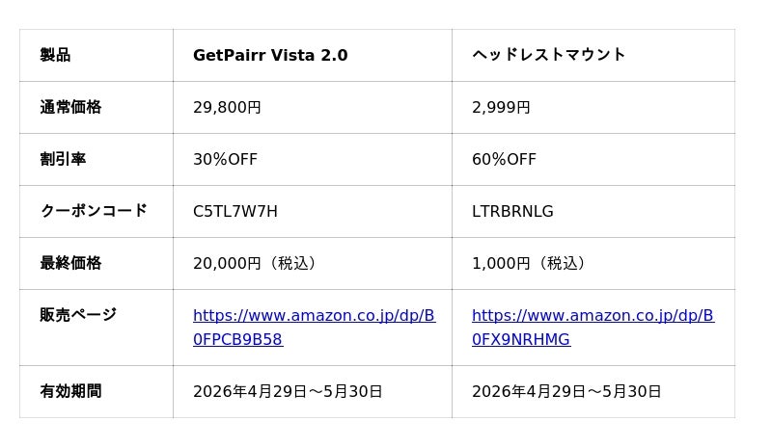The width and height of the screenshot is (772, 447).
Task: Select the クーポンコード row label
Action: click(94, 211)
